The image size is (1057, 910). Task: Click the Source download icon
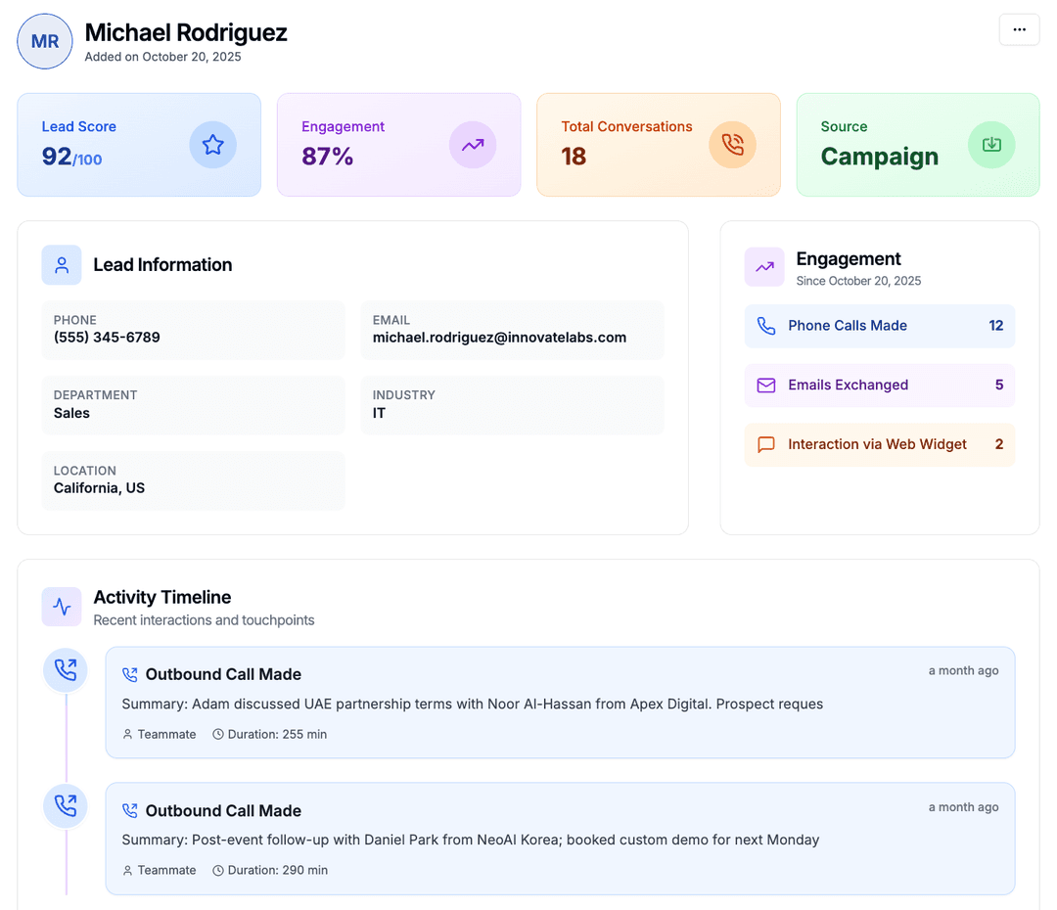click(x=991, y=145)
